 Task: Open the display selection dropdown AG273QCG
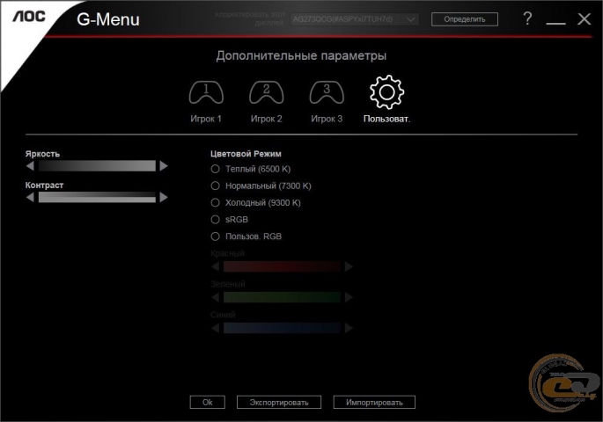pos(355,19)
